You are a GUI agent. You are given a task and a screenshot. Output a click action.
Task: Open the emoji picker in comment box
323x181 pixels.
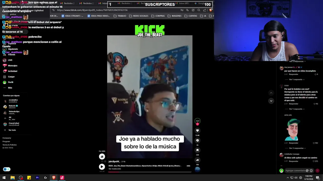click(311, 170)
